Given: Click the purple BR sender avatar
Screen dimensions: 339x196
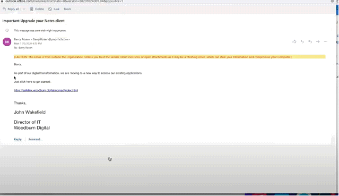Looking at the screenshot, I should click(x=7, y=42).
